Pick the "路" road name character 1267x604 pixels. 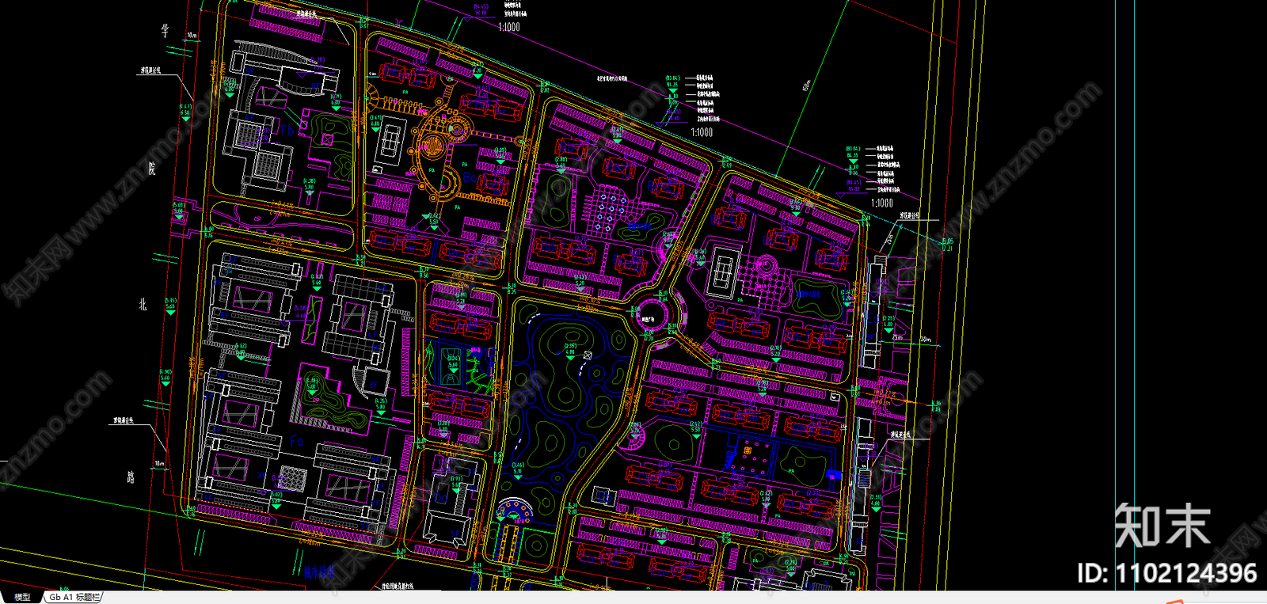(x=131, y=477)
